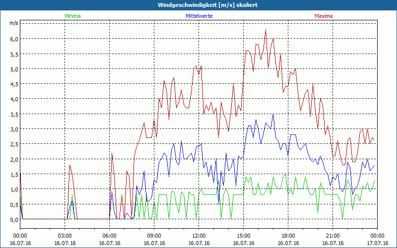
Task: Click the 17.07.16 date label
Action: coord(377,243)
